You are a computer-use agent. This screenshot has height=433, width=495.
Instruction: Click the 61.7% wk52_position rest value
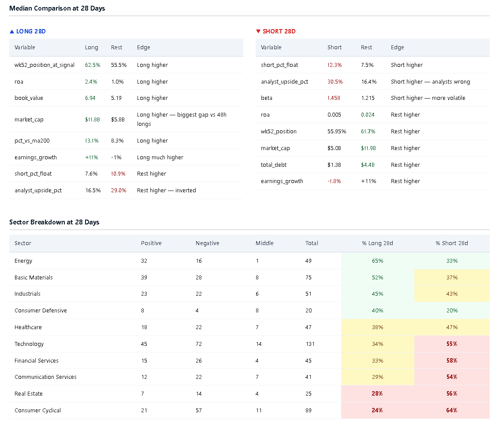[368, 132]
